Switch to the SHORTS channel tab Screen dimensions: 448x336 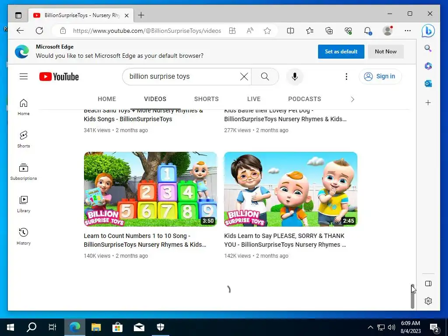pyautogui.click(x=206, y=99)
